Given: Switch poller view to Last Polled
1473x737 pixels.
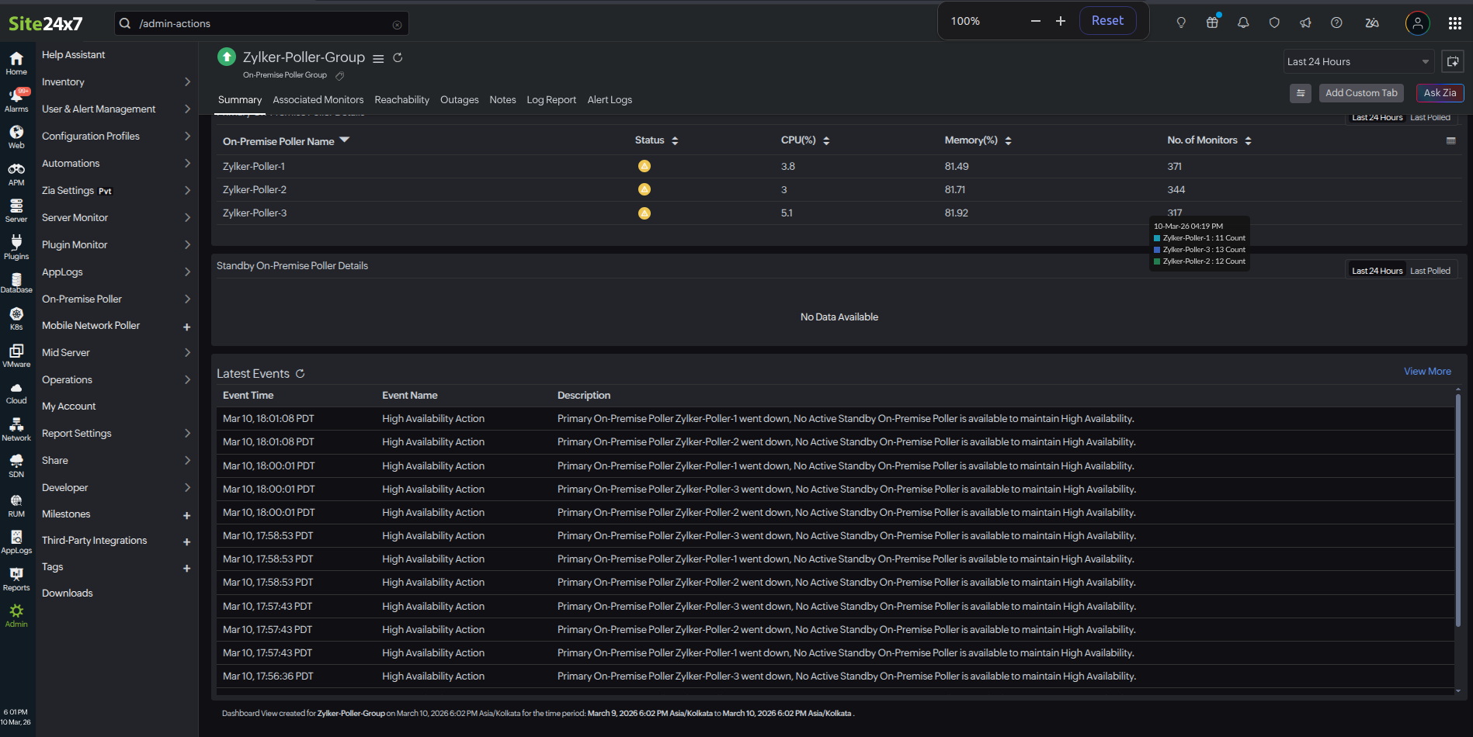Looking at the screenshot, I should click(1430, 118).
